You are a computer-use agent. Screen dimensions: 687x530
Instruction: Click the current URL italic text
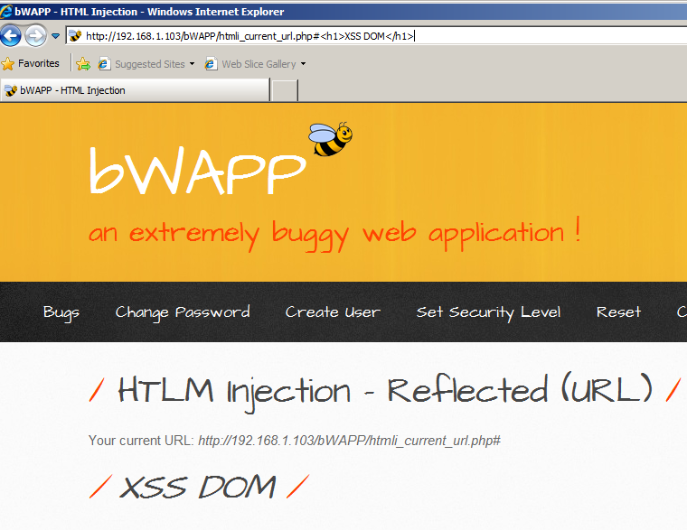349,441
